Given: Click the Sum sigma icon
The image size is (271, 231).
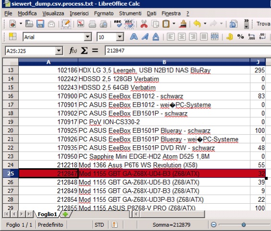Looking at the screenshot, I should tap(84, 51).
